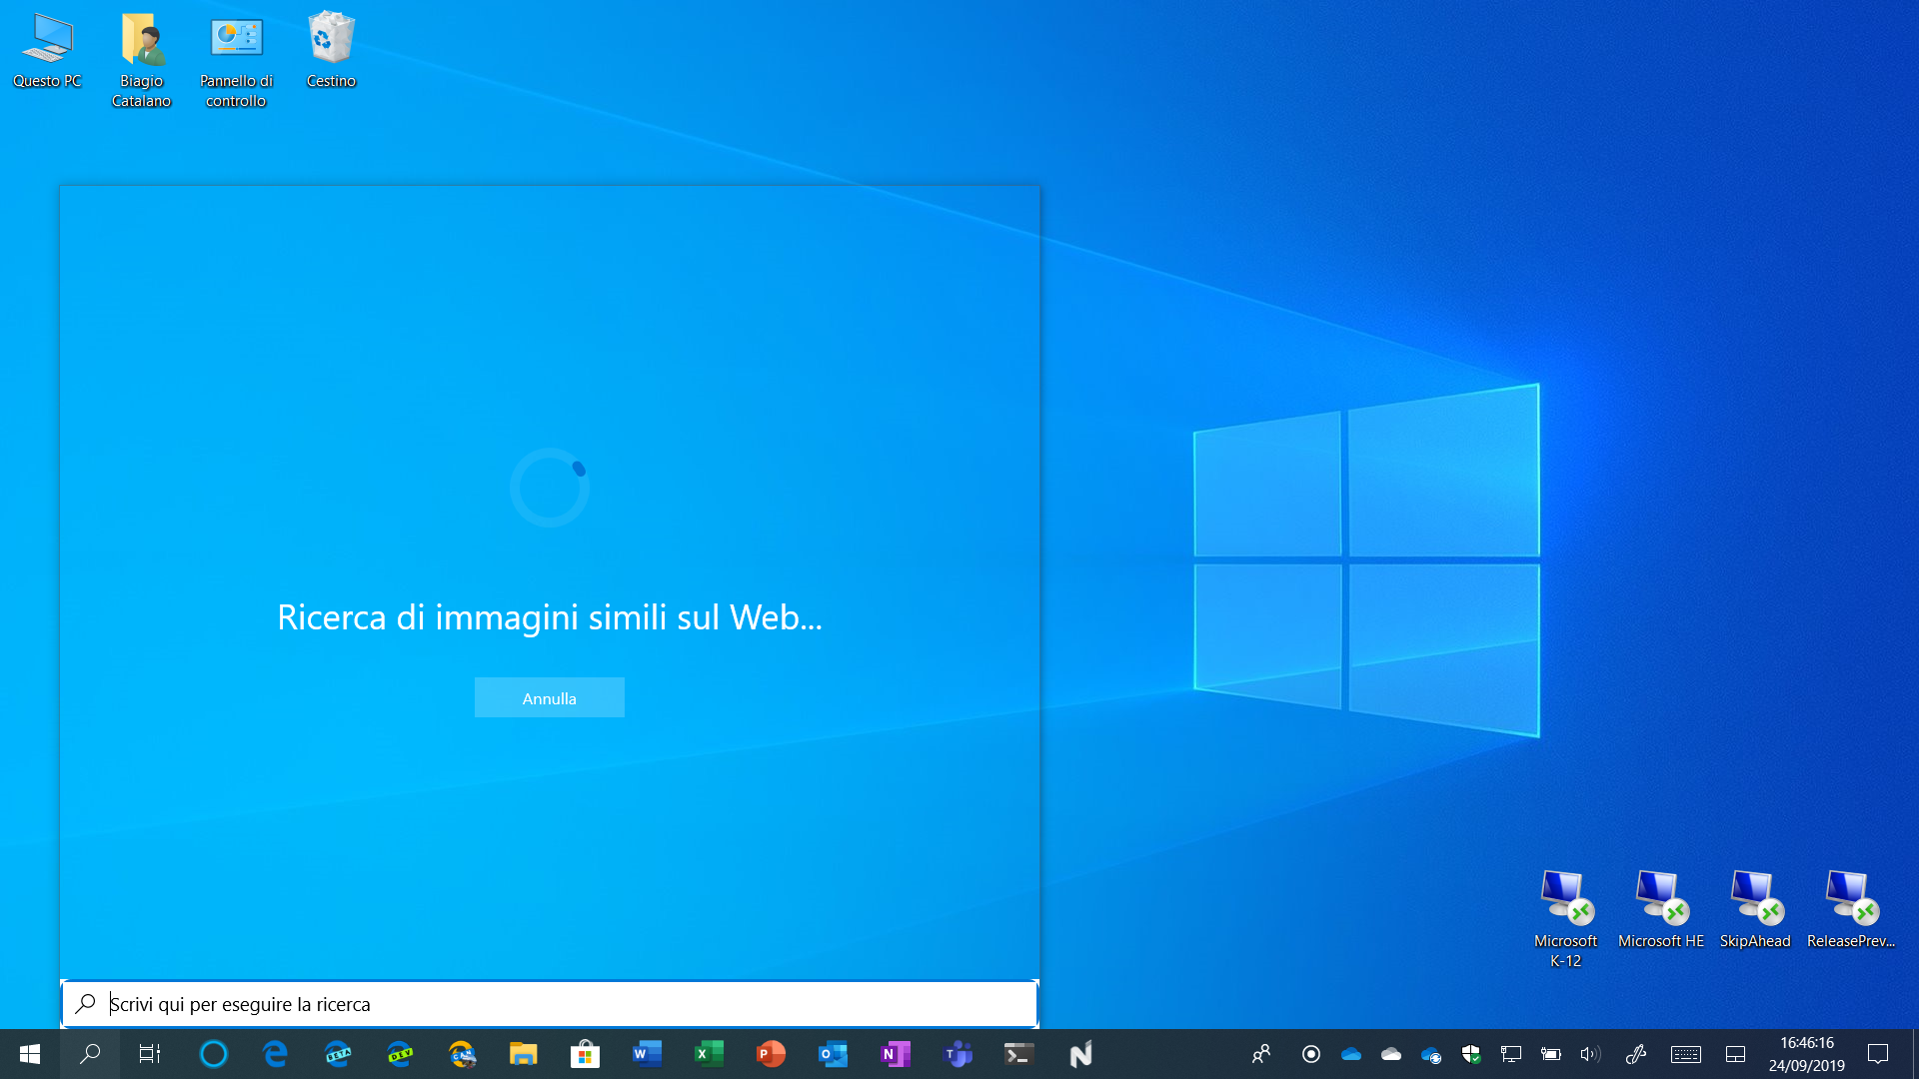Select the ReleasePrev... remote desktop shortcut

[1851, 907]
